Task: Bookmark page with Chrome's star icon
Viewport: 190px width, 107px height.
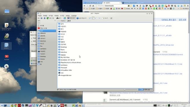Action: click(131, 6)
